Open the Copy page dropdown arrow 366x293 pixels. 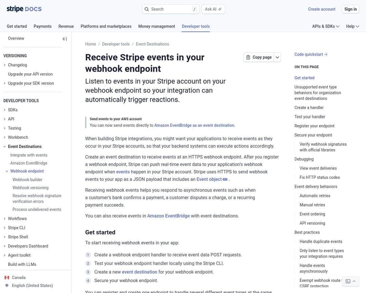(x=277, y=57)
